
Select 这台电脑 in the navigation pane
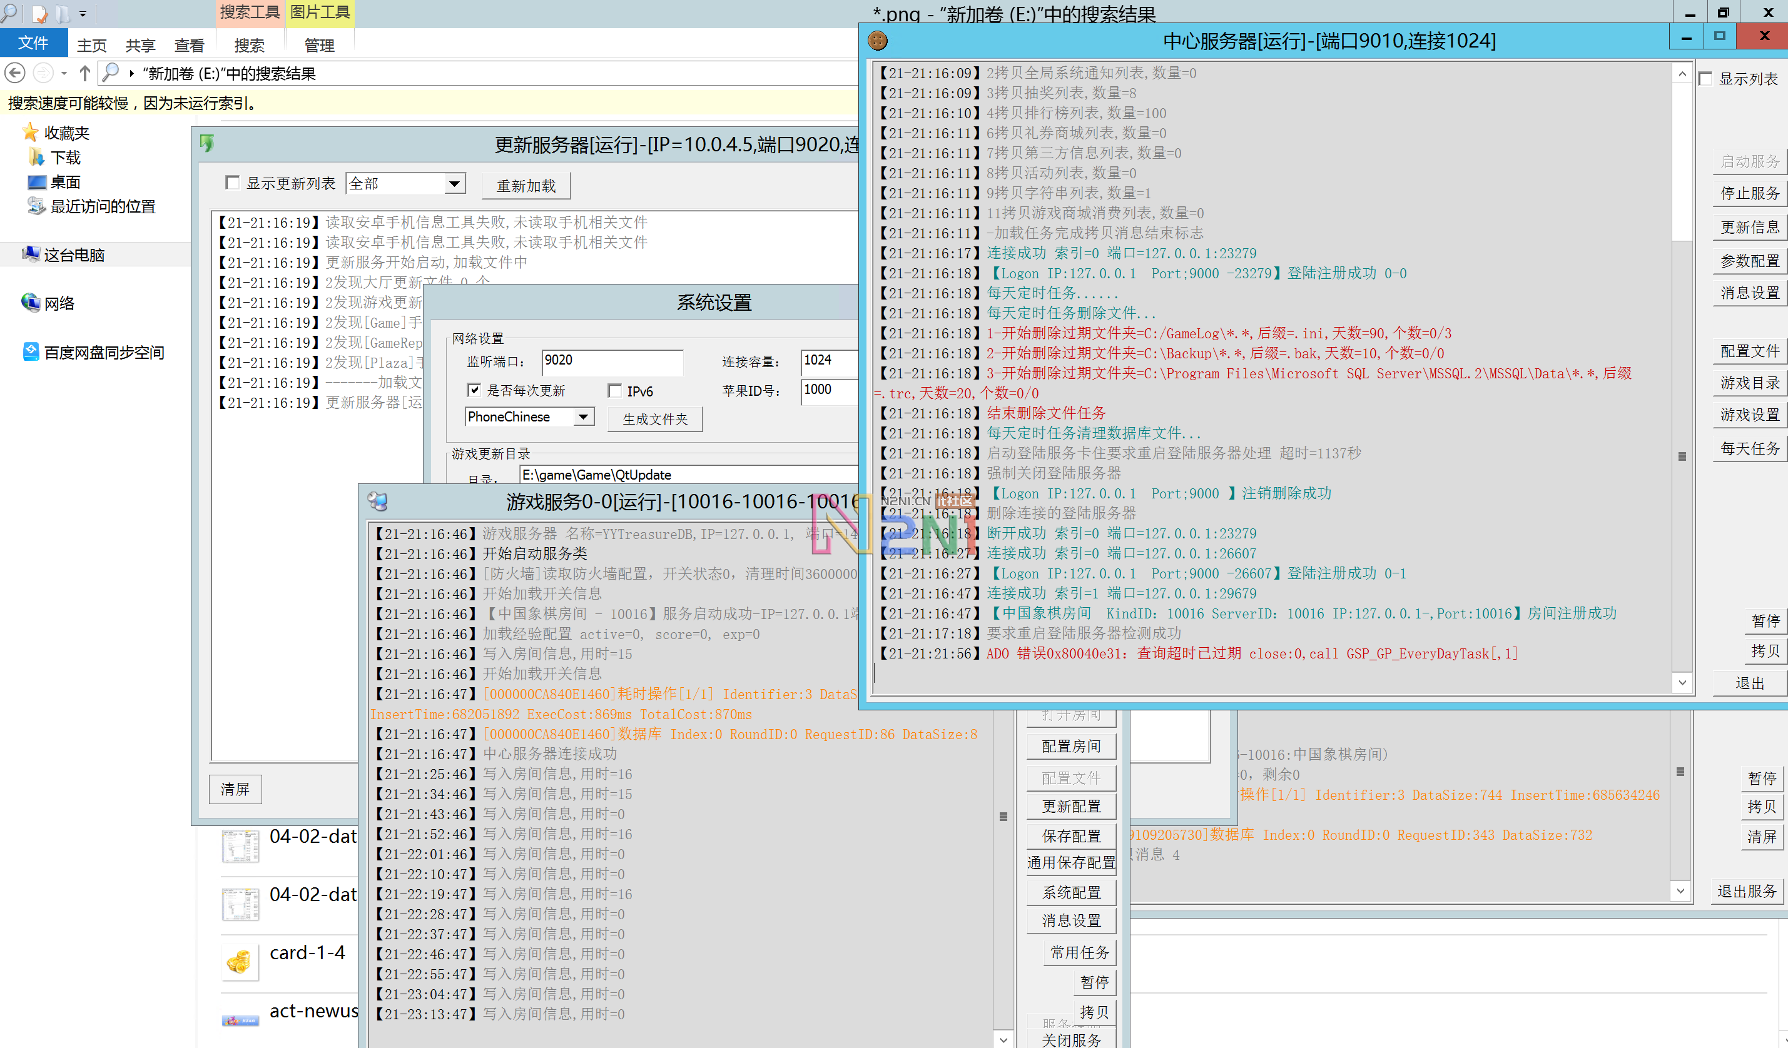pos(74,254)
